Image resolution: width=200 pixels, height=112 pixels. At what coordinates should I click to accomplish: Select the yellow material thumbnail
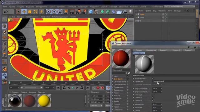pyautogui.click(x=44, y=100)
